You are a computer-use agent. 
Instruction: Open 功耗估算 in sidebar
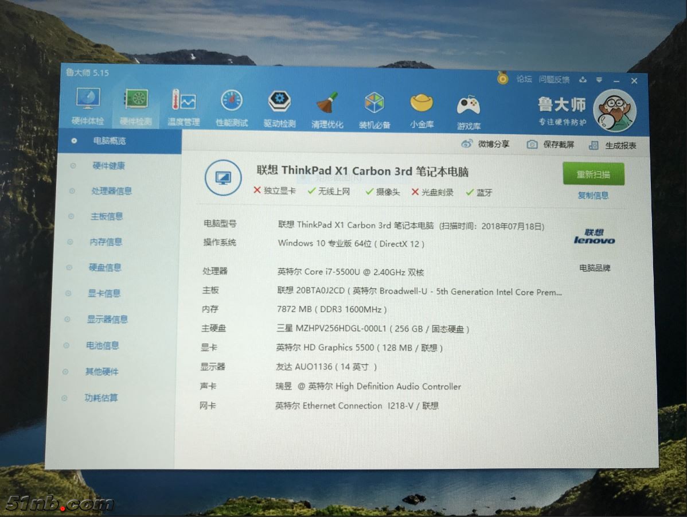[101, 398]
